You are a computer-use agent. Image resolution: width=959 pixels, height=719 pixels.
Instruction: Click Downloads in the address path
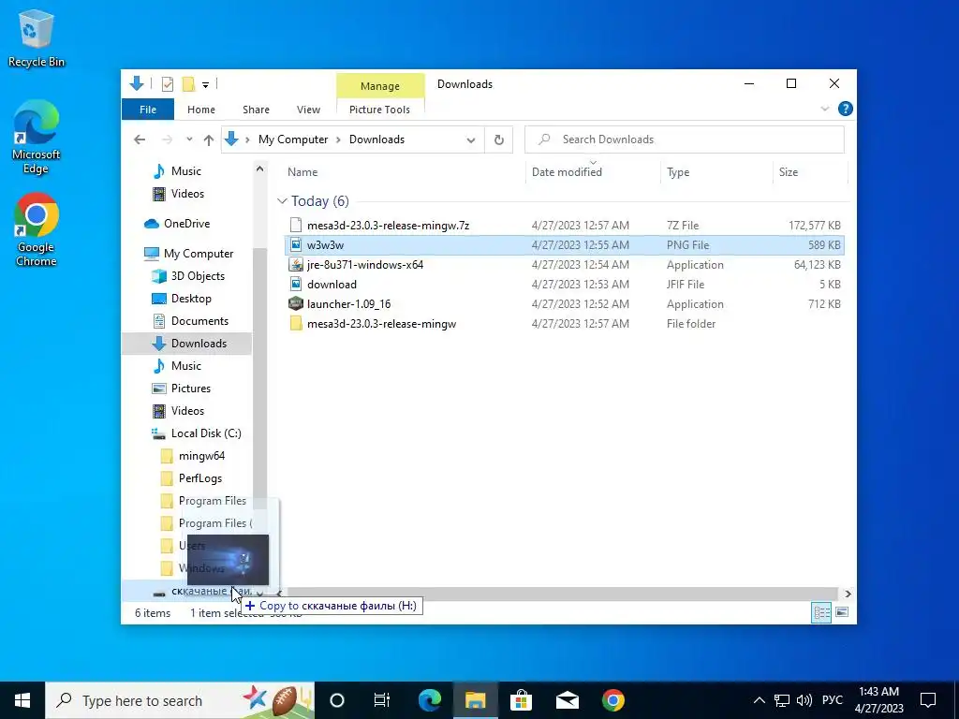pyautogui.click(x=376, y=139)
